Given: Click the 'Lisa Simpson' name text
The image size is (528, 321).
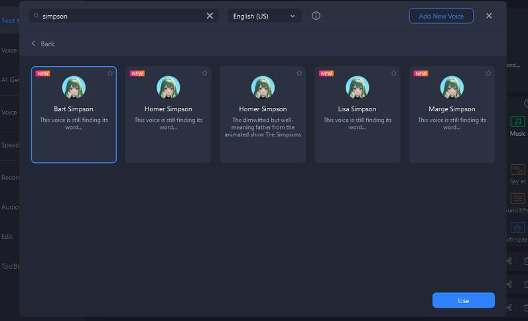Looking at the screenshot, I should 358,109.
